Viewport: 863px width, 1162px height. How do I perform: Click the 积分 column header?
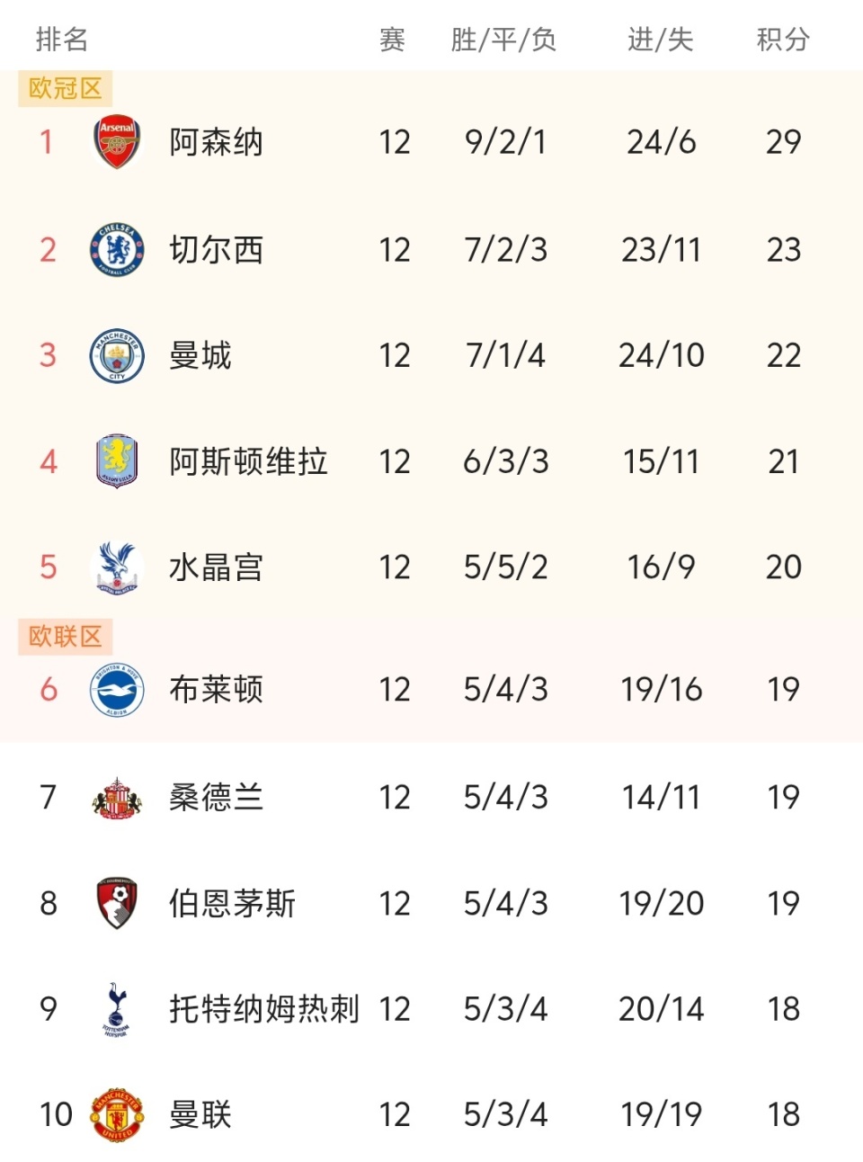[x=783, y=40]
